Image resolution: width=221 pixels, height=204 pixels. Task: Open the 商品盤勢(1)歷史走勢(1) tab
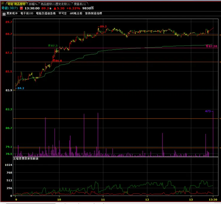[55, 4]
